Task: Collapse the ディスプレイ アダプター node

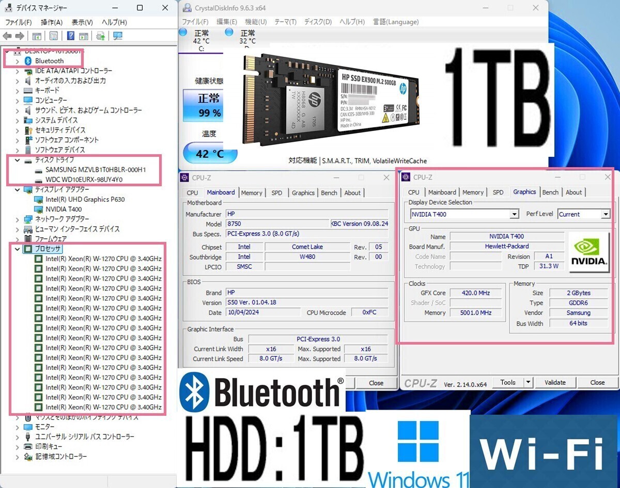Action: click(x=17, y=189)
